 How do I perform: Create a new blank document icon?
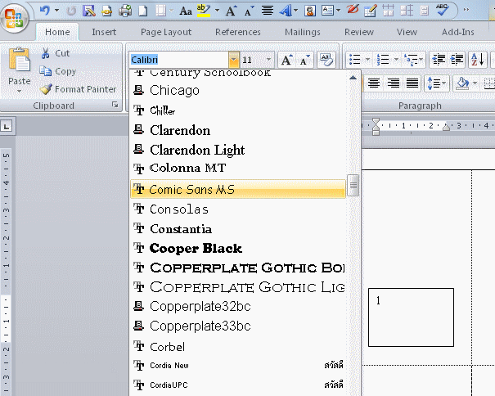(x=143, y=11)
